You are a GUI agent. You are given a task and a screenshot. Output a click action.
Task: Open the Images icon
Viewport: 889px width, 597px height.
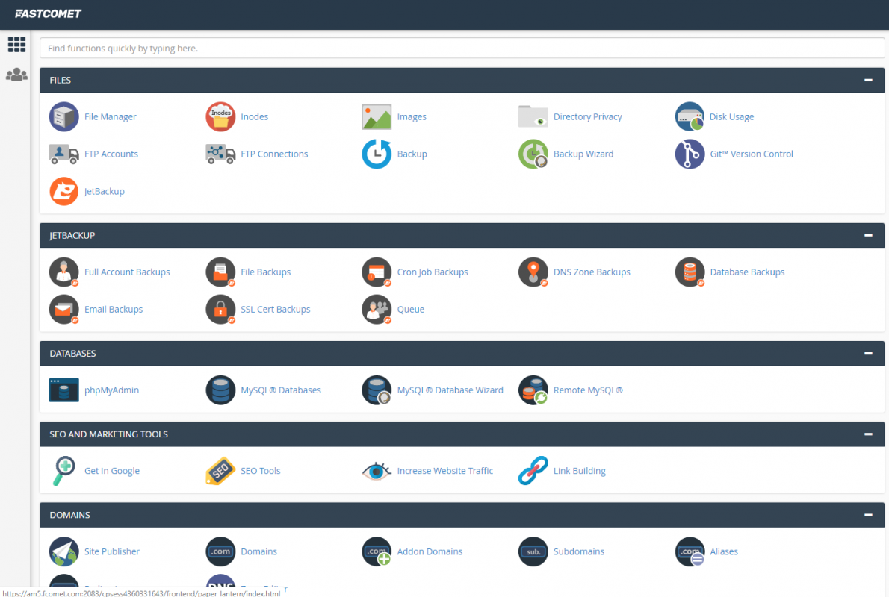[377, 116]
